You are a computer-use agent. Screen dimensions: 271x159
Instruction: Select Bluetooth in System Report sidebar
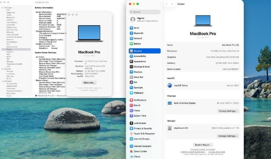[11, 18]
